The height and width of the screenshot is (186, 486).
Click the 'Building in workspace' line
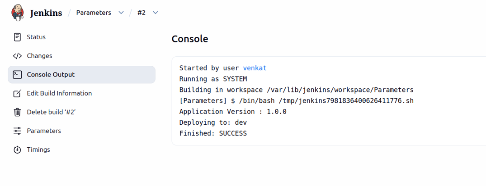297,90
